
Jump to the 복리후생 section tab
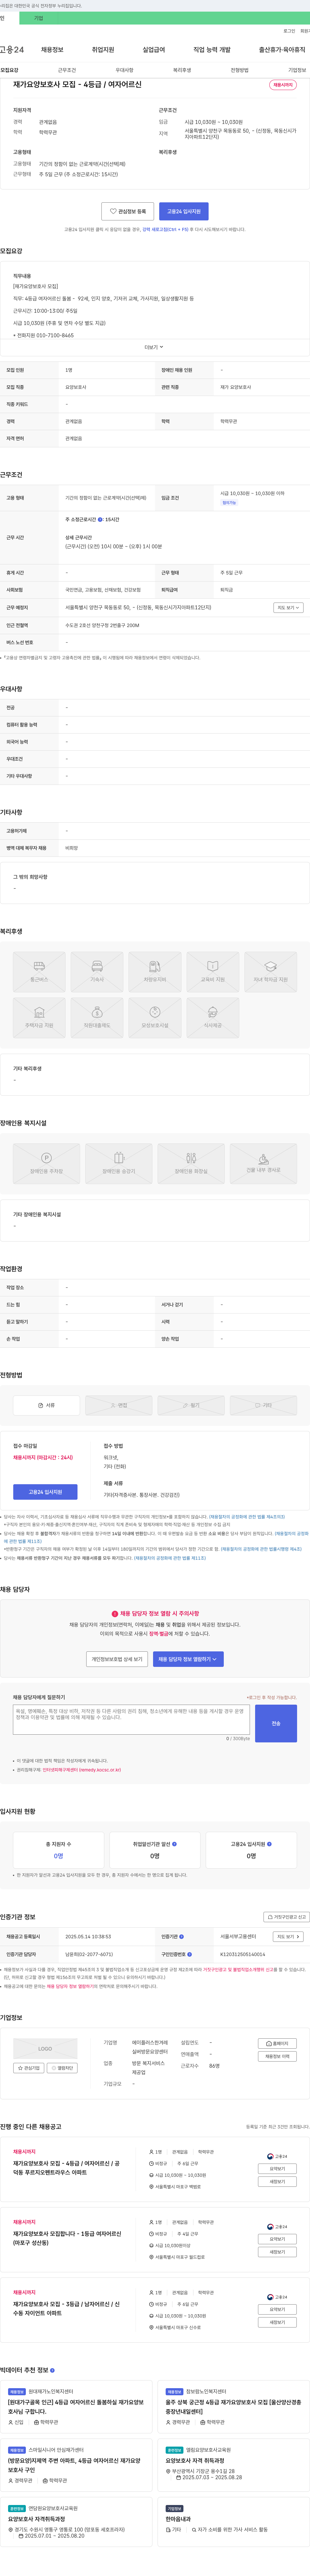pyautogui.click(x=182, y=70)
